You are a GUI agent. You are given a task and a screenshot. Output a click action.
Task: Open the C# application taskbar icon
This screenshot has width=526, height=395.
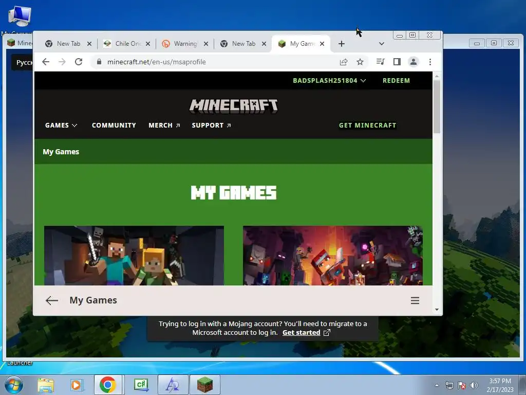click(x=141, y=385)
